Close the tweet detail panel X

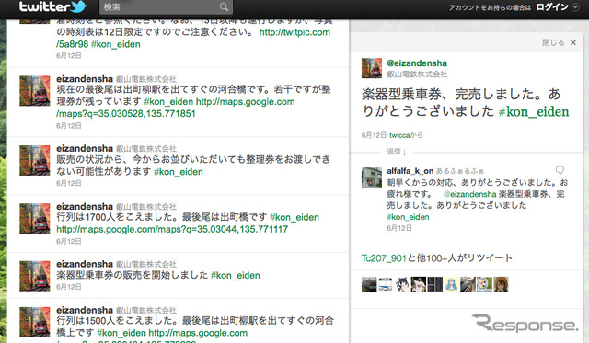572,42
